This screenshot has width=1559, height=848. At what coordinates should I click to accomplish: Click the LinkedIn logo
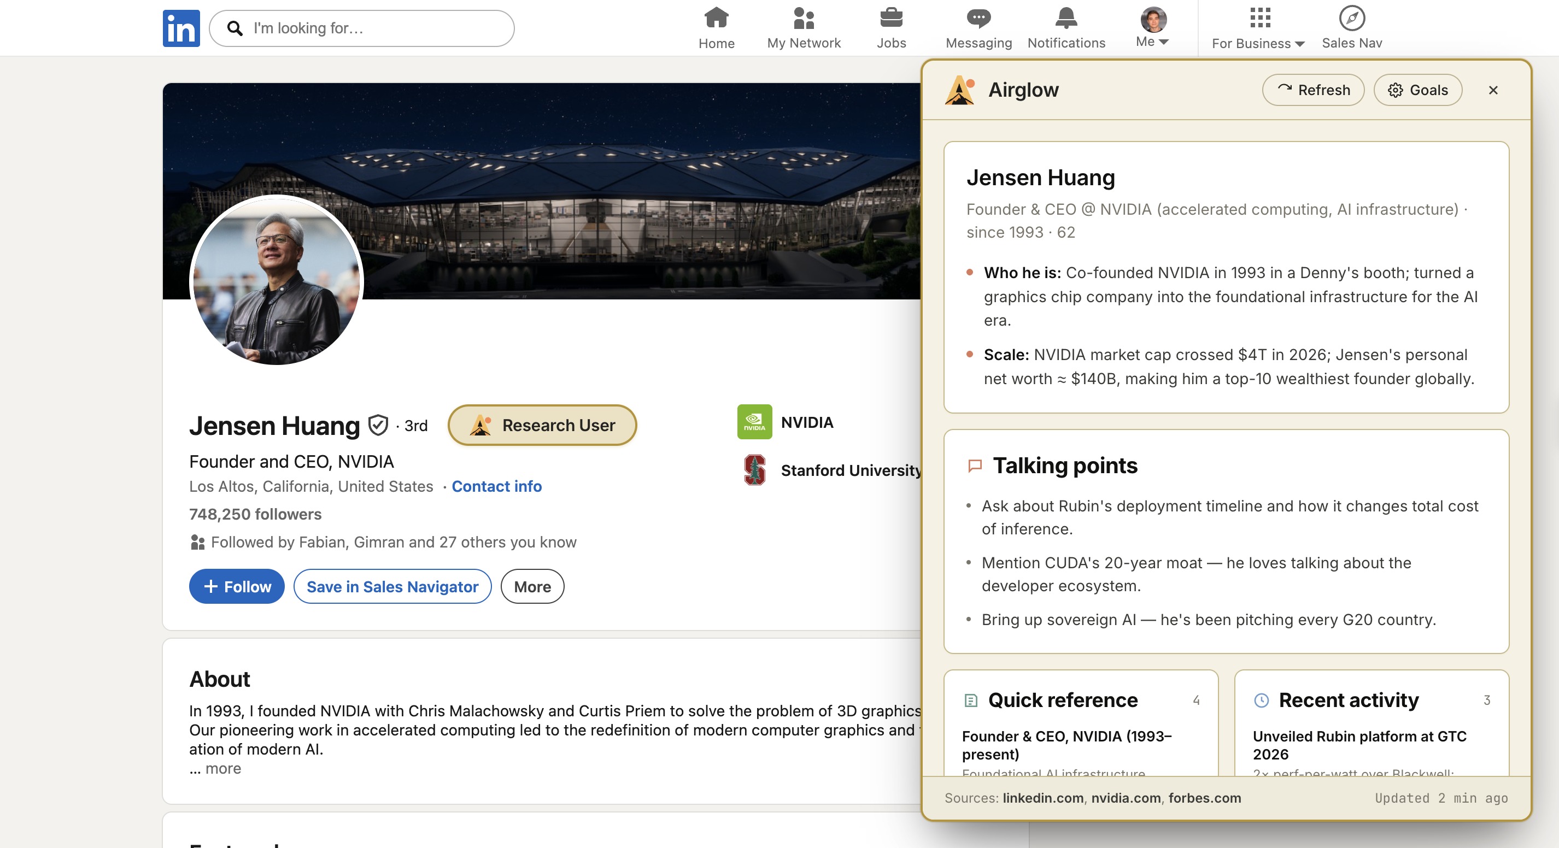point(181,28)
